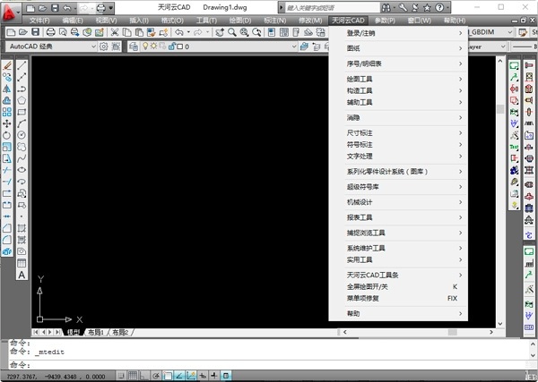Viewport: 538px width, 382px height.
Task: Click the Cut scissors icon
Action: pyautogui.click(x=115, y=32)
